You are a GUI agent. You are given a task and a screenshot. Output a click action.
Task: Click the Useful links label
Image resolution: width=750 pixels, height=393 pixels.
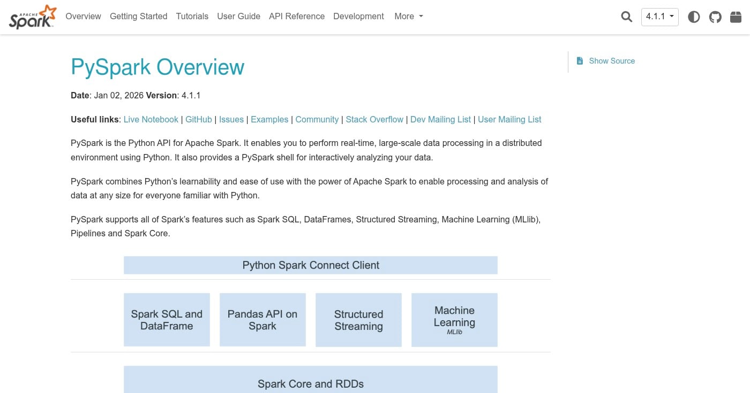pyautogui.click(x=95, y=120)
